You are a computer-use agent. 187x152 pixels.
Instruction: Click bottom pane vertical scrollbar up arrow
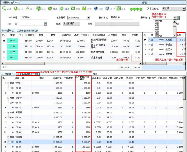tap(184, 77)
